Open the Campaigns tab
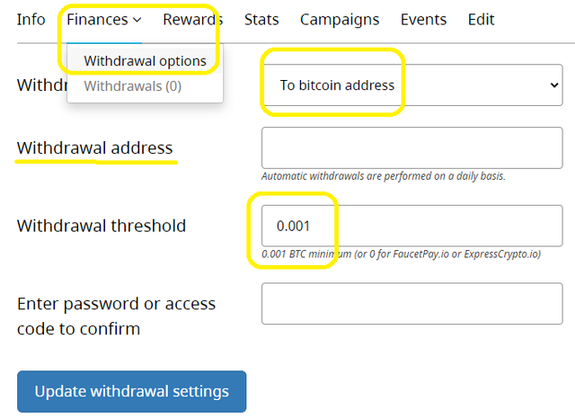Image resolution: width=575 pixels, height=419 pixels. click(340, 20)
